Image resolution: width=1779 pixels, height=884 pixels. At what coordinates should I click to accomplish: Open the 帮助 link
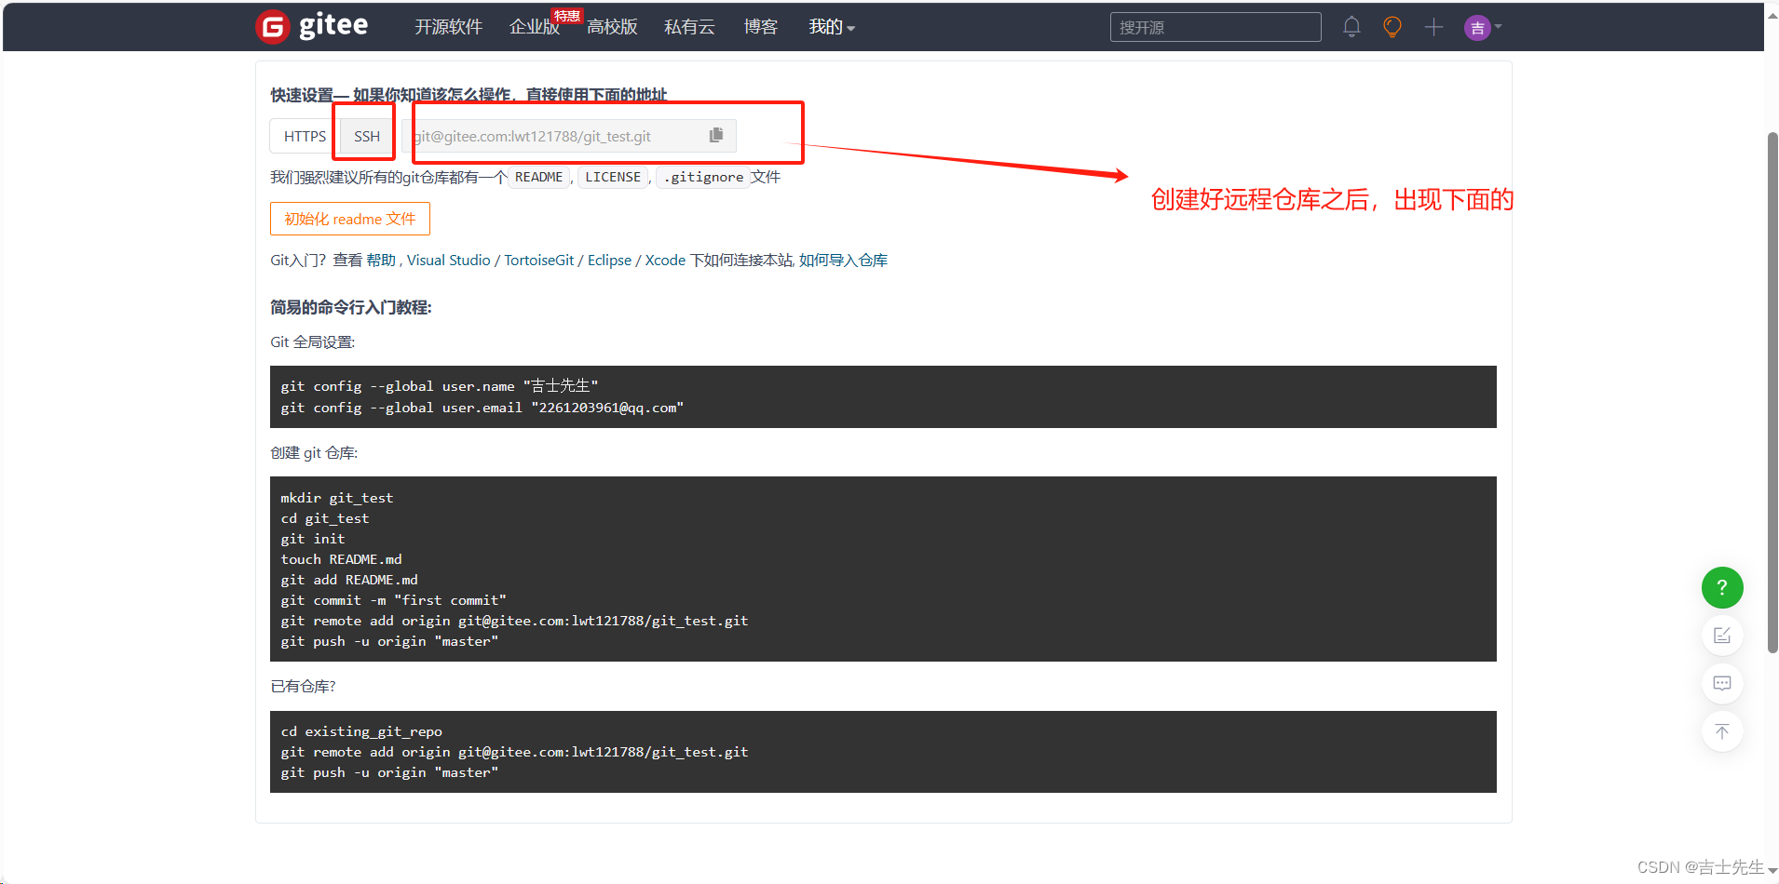pyautogui.click(x=381, y=261)
